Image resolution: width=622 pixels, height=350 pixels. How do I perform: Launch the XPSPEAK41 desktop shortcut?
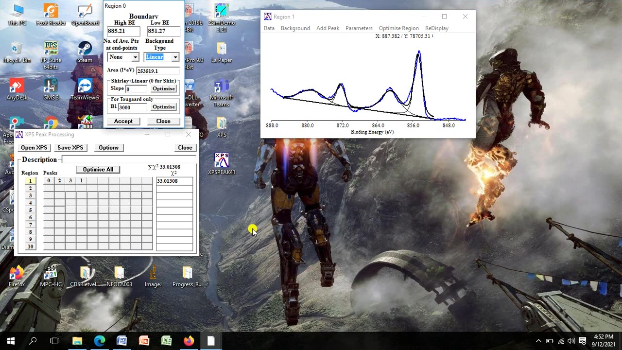coord(222,164)
